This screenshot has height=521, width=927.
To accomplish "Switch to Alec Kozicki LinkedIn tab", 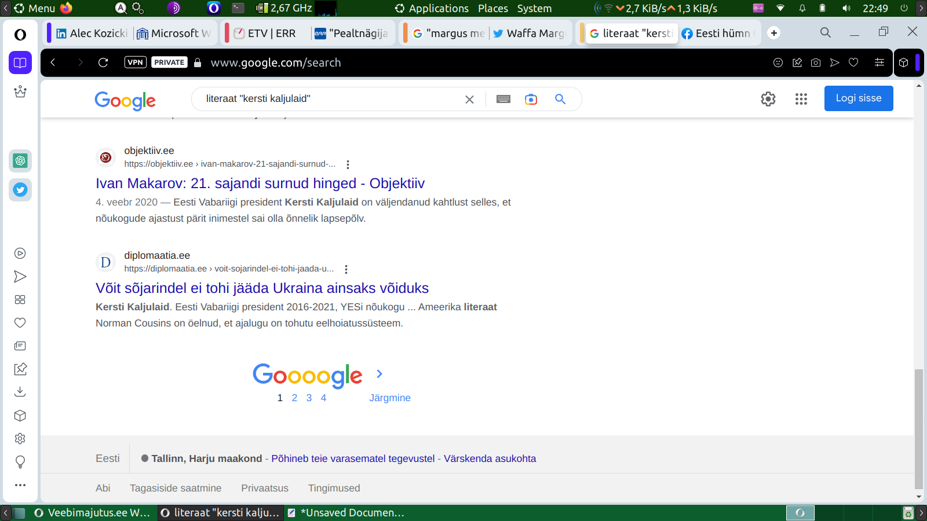I will [92, 34].
